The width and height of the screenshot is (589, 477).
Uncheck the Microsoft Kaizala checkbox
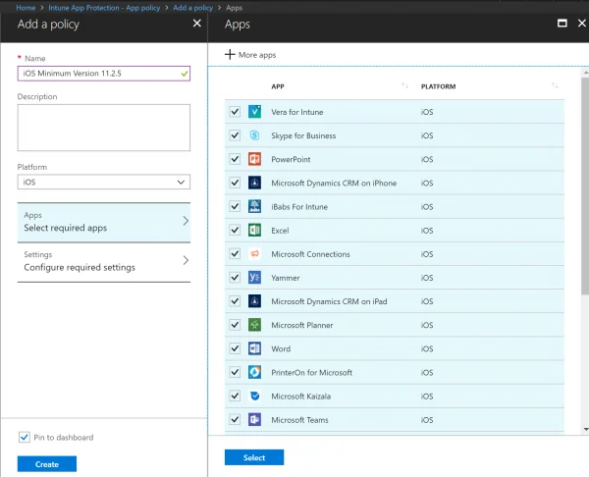pos(235,396)
